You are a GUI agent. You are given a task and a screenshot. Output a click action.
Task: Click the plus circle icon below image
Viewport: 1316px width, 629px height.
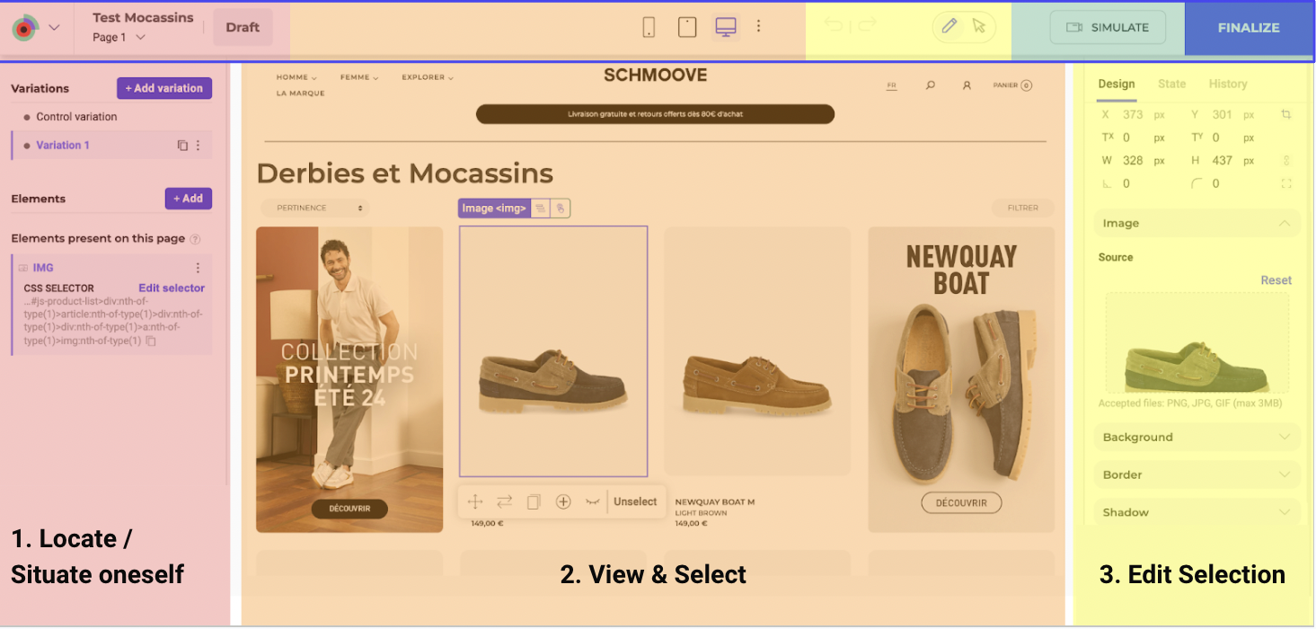coord(563,502)
